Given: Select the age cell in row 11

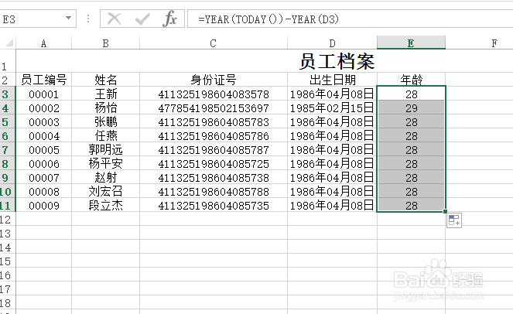Looking at the screenshot, I should click(411, 206).
